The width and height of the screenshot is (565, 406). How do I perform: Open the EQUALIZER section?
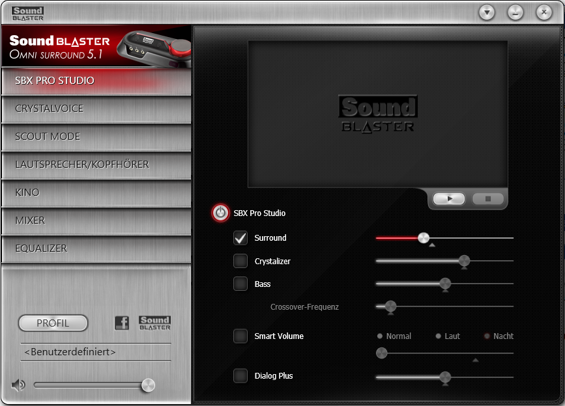[96, 249]
